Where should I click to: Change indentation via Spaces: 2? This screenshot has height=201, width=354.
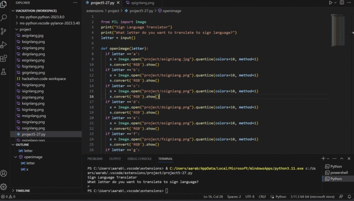(234, 197)
